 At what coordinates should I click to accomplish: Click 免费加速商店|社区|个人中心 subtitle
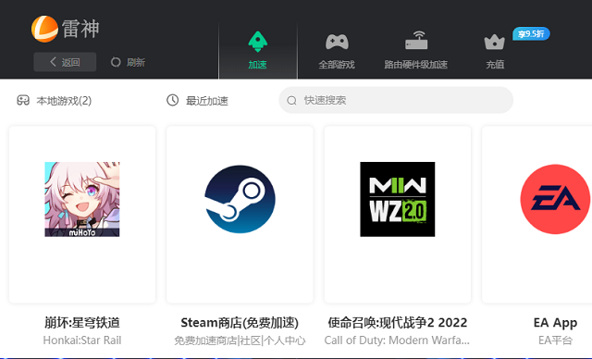coord(240,340)
